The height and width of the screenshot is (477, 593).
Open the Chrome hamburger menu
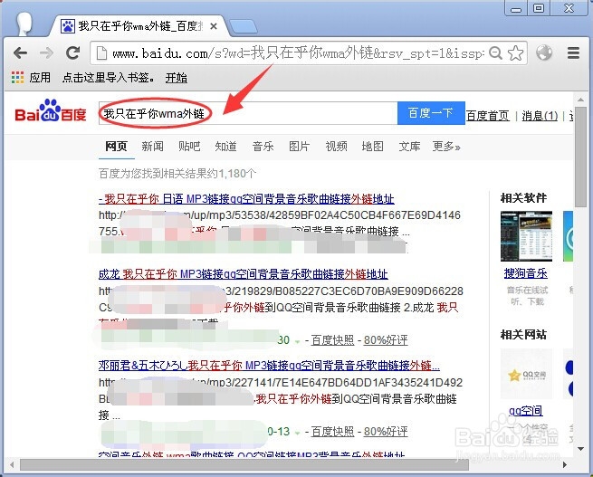point(573,52)
